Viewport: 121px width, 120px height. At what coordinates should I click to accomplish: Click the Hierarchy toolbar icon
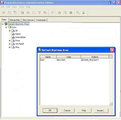pyautogui.click(x=60, y=13)
